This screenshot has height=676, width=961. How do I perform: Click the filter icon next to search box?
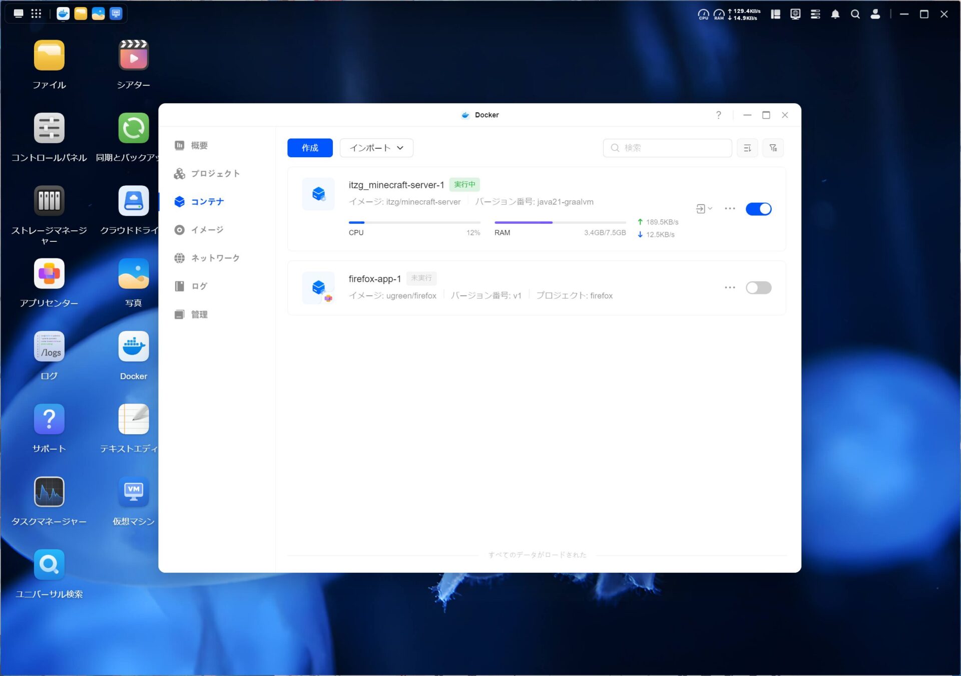(773, 148)
